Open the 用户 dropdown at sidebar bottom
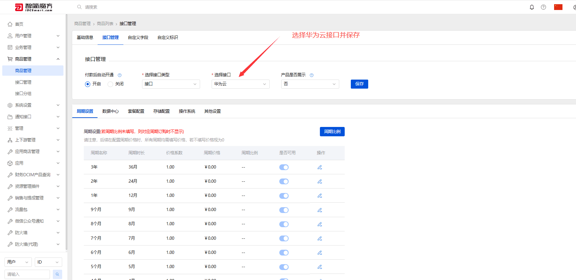 pyautogui.click(x=18, y=262)
